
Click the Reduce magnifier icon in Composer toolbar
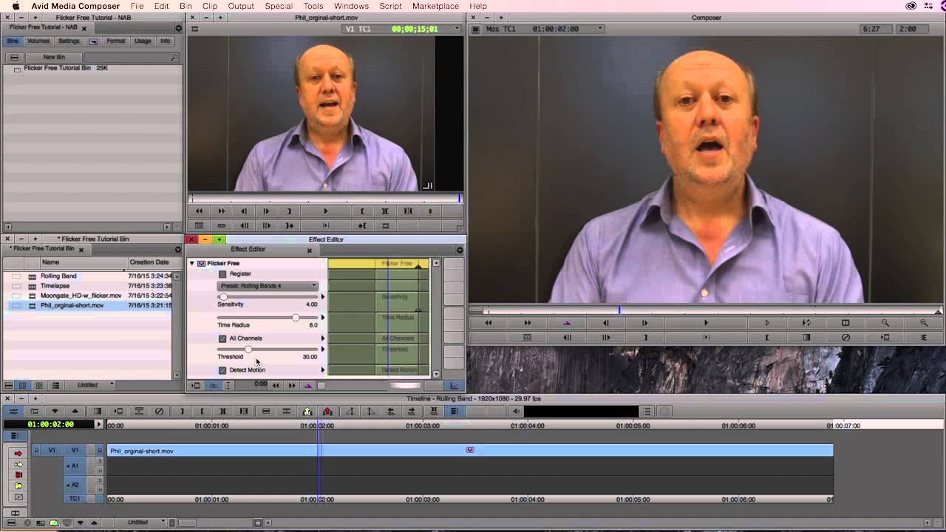(885, 323)
